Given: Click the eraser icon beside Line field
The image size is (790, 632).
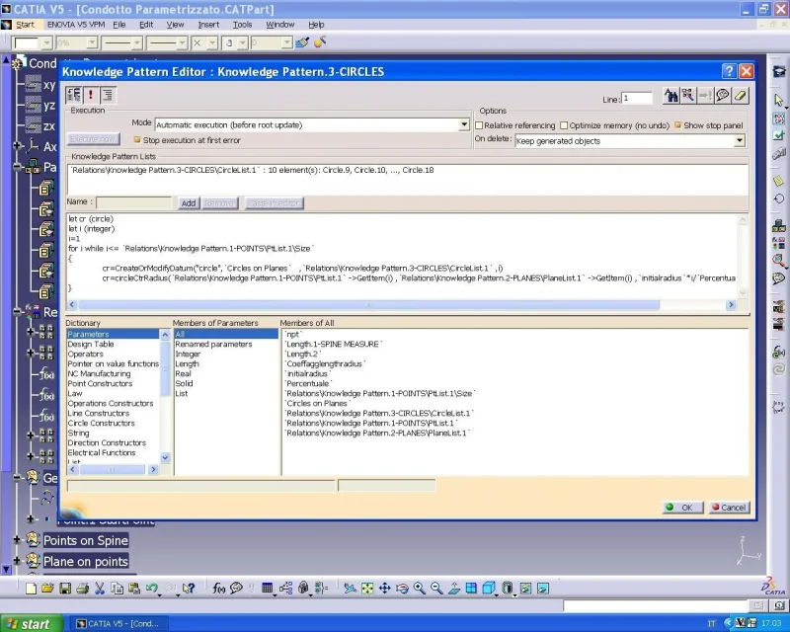Looking at the screenshot, I should (x=740, y=95).
